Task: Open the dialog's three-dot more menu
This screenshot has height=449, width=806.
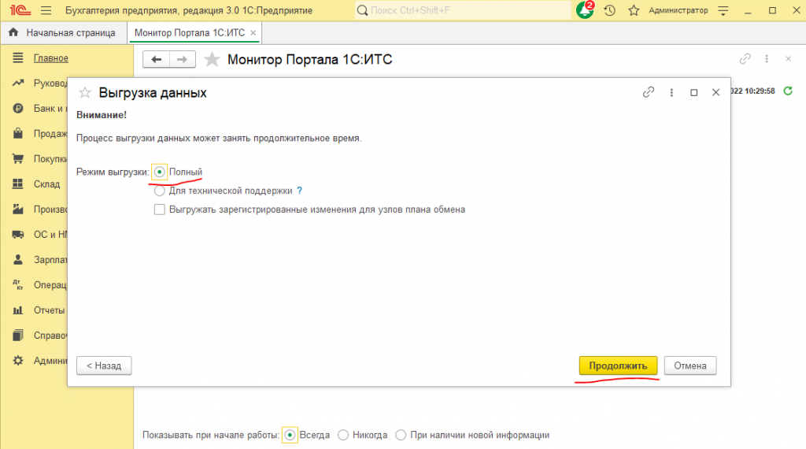Action: tap(671, 92)
